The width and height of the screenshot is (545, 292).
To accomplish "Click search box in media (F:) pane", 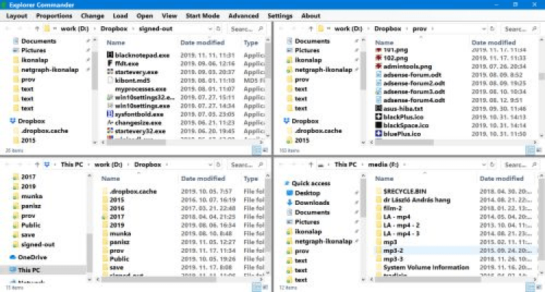I will 520,165.
